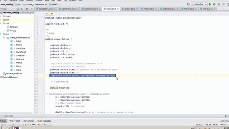
Task: Click line number 20 in the gutter
Action: pos(36,76)
